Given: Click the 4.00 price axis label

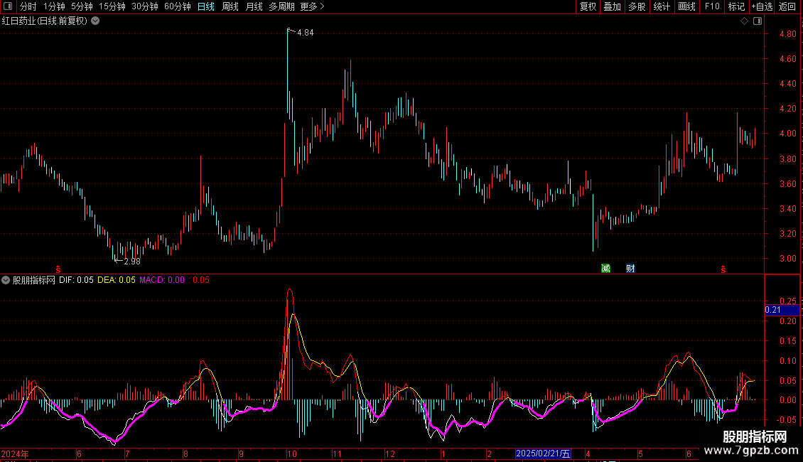Looking at the screenshot, I should click(x=787, y=134).
